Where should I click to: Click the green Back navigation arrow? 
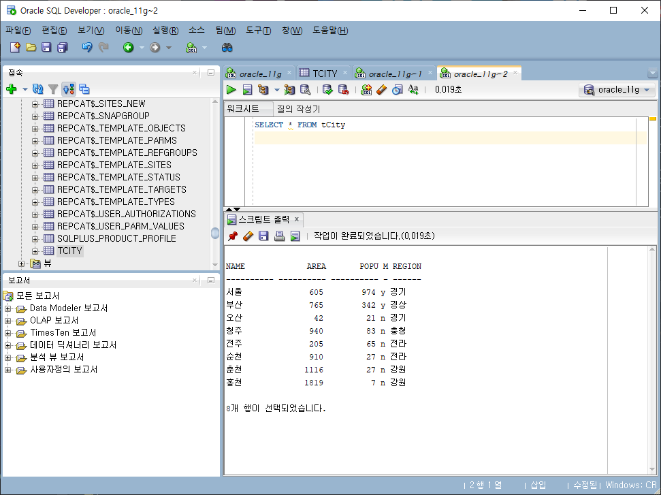pyautogui.click(x=128, y=47)
